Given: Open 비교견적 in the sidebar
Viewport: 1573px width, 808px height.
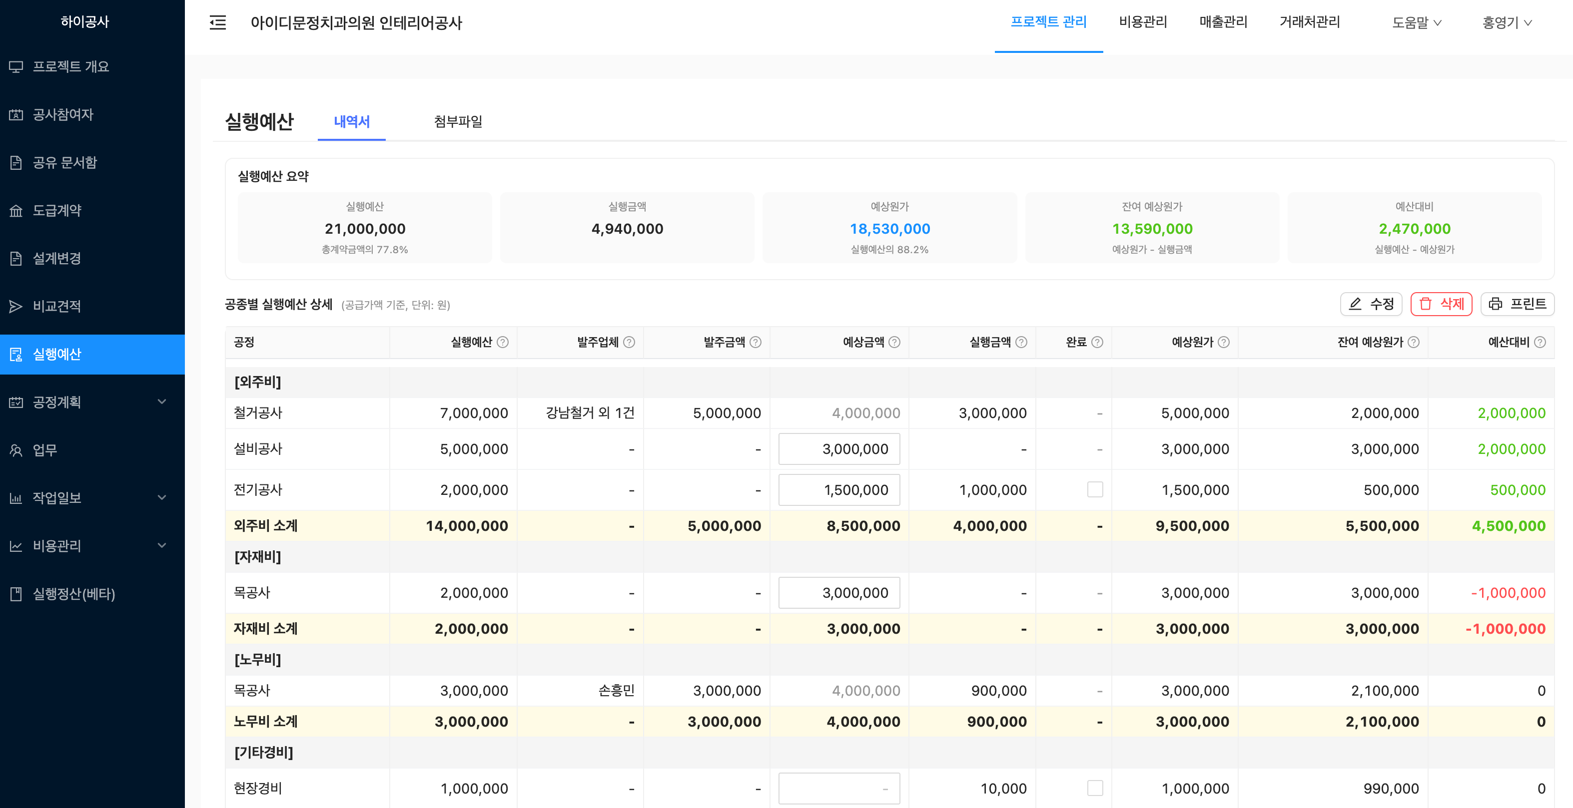Looking at the screenshot, I should tap(57, 306).
